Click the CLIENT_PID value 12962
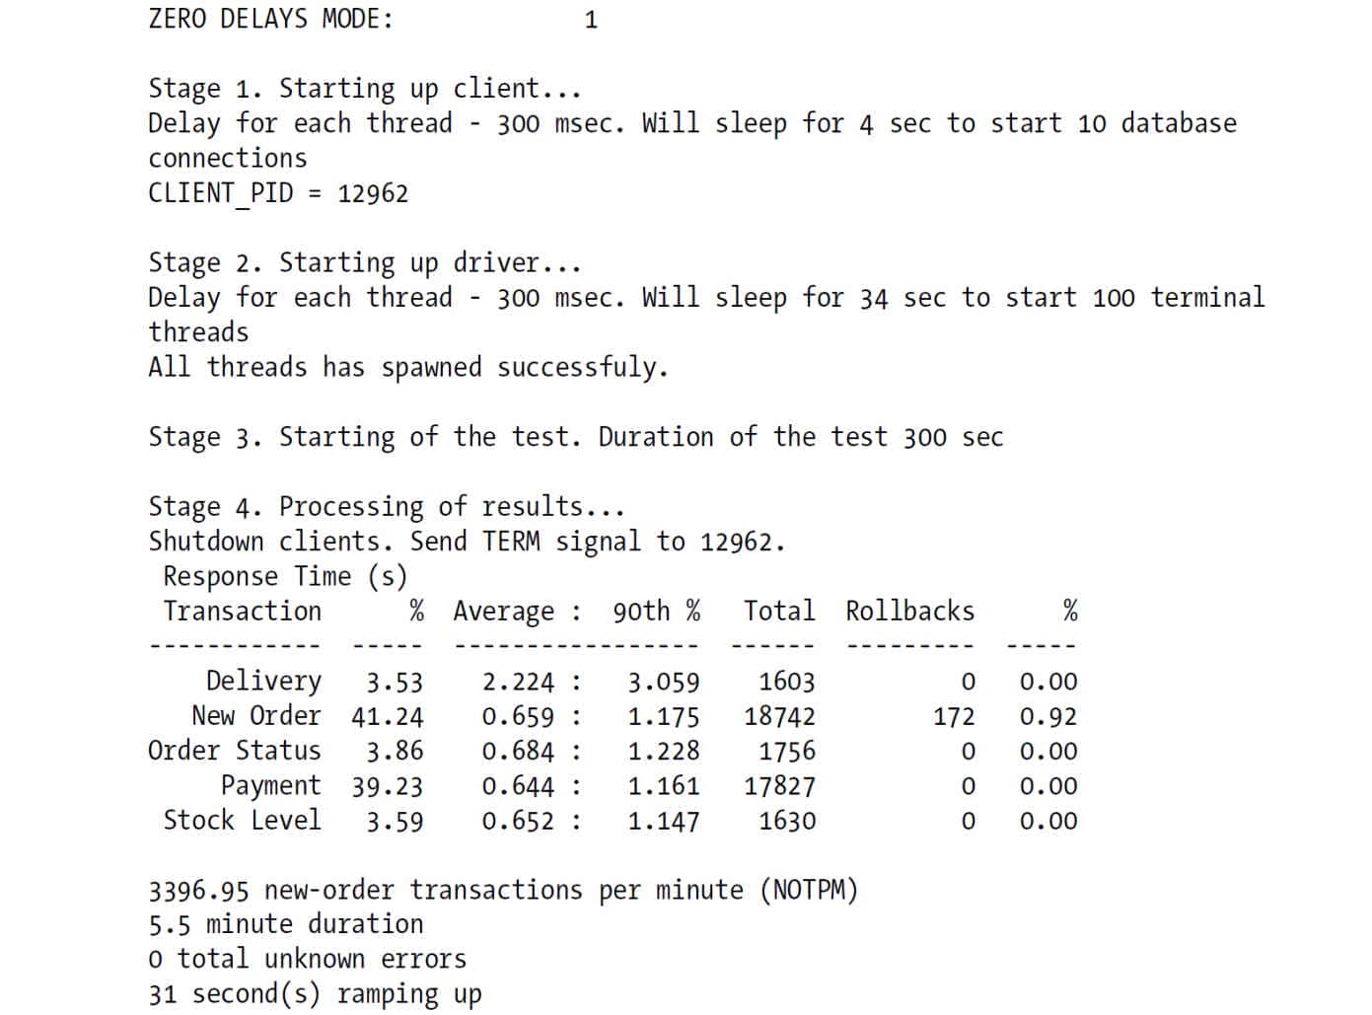 373,193
